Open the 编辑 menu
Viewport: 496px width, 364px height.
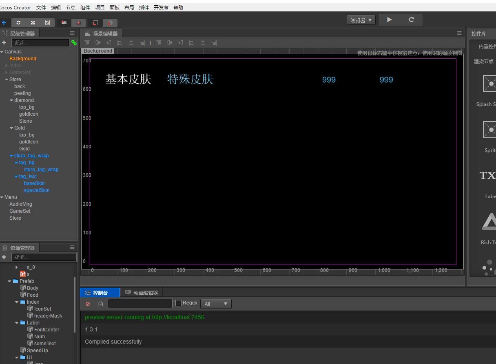pos(56,7)
